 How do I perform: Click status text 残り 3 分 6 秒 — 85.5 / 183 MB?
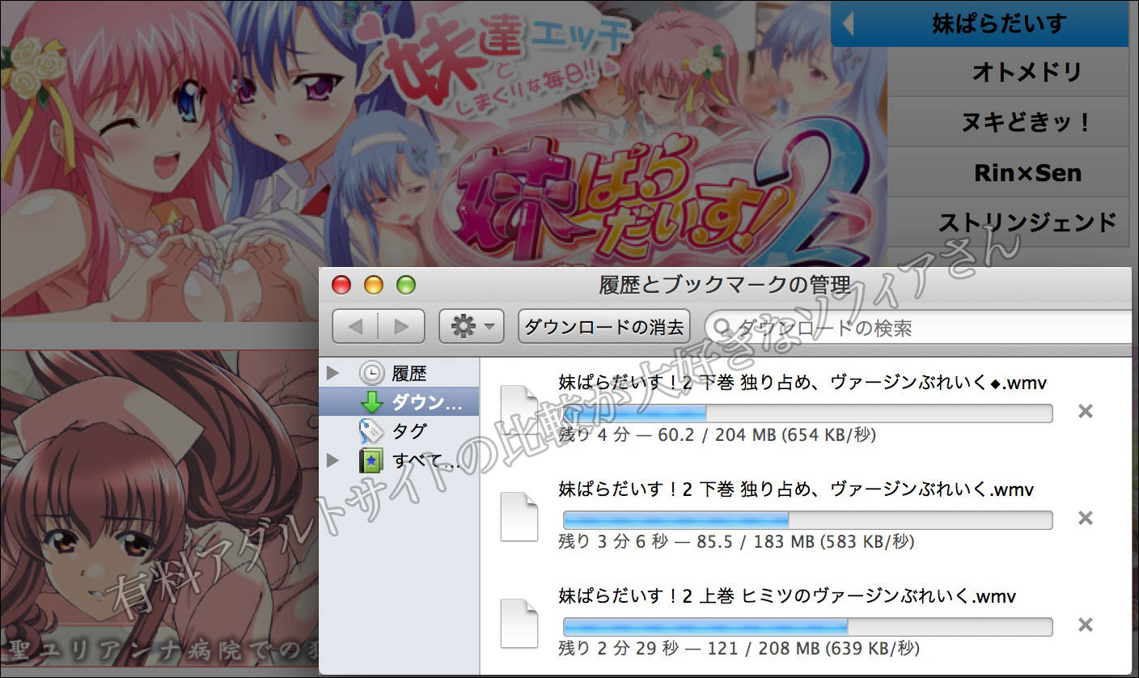[736, 541]
